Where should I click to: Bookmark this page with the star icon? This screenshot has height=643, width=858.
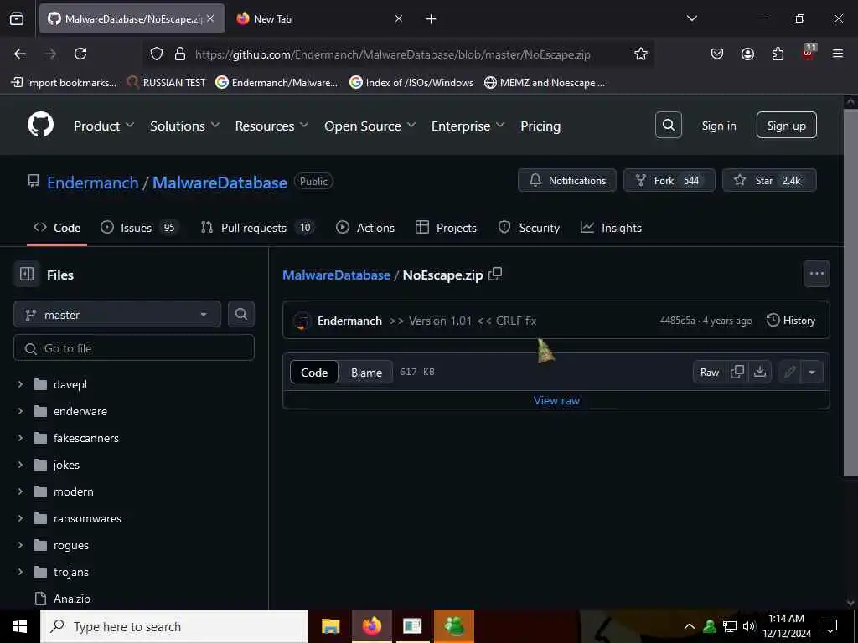click(641, 54)
